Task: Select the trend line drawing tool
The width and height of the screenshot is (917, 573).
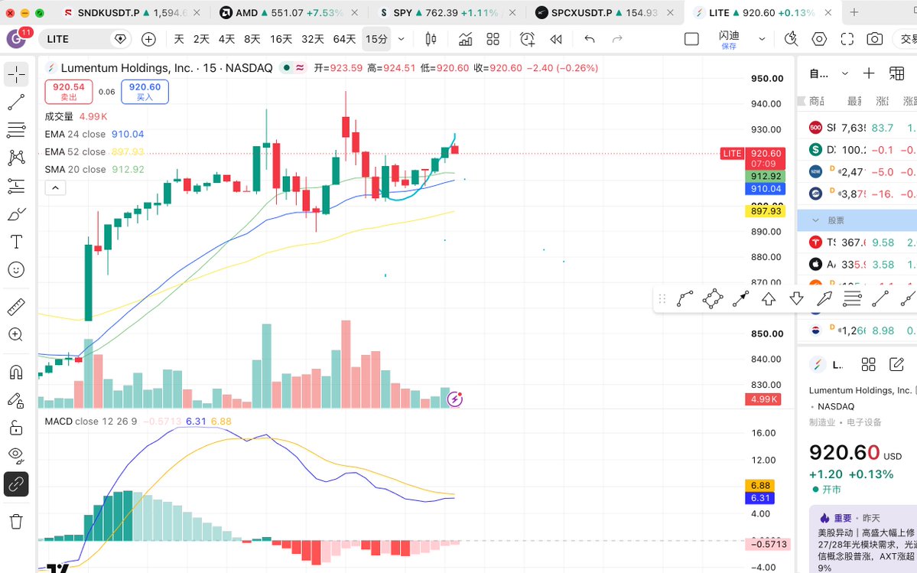Action: (16, 103)
